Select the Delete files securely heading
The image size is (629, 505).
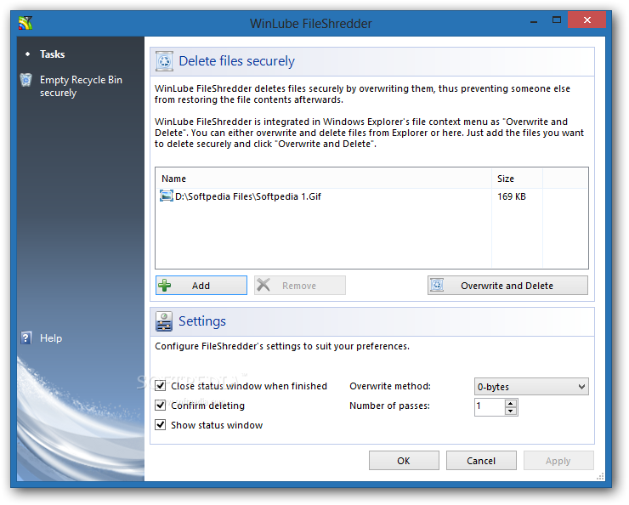pyautogui.click(x=236, y=61)
